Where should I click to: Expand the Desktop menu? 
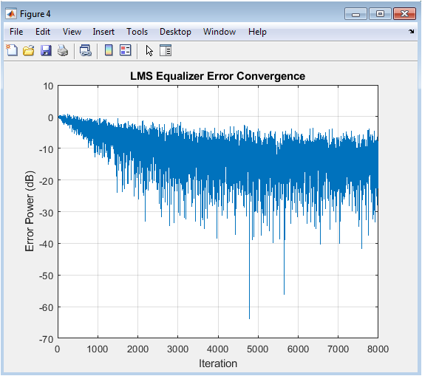click(175, 32)
